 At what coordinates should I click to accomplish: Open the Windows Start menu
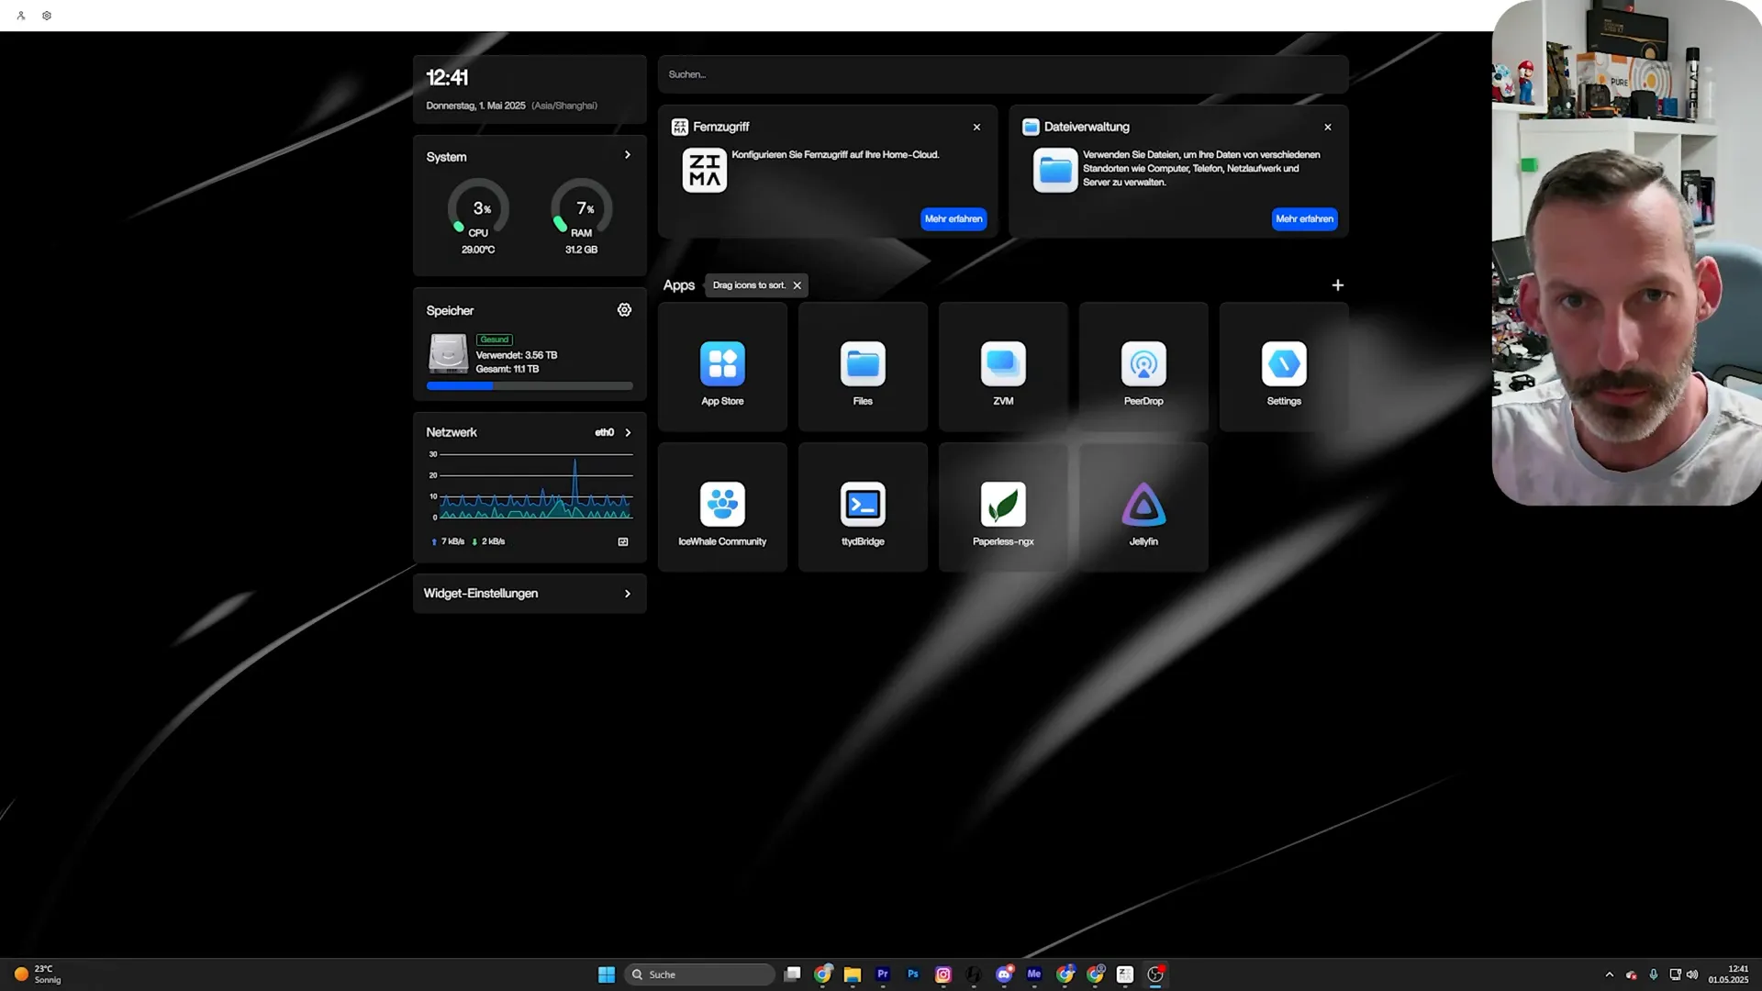(x=607, y=974)
